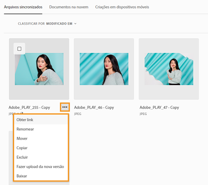Open the Adobe_PLAY_46 - Copy thumbnail
The image size is (208, 185).
coord(104,69)
